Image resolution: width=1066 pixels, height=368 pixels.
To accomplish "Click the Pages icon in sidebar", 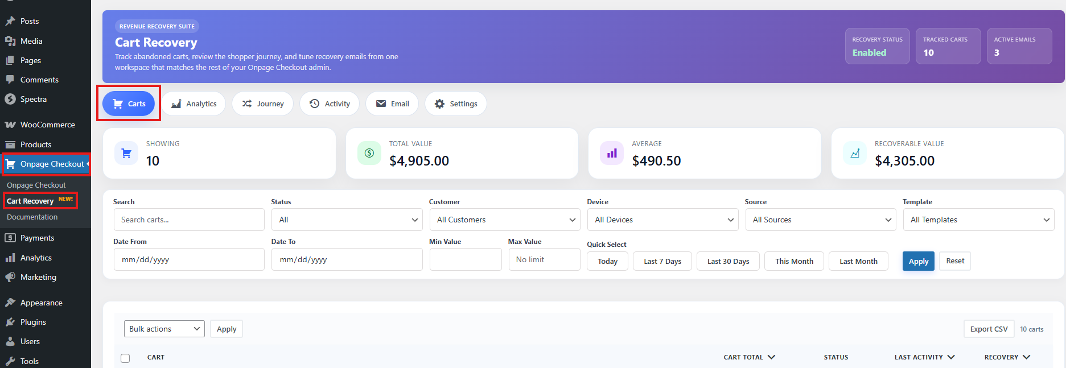I will (x=10, y=60).
